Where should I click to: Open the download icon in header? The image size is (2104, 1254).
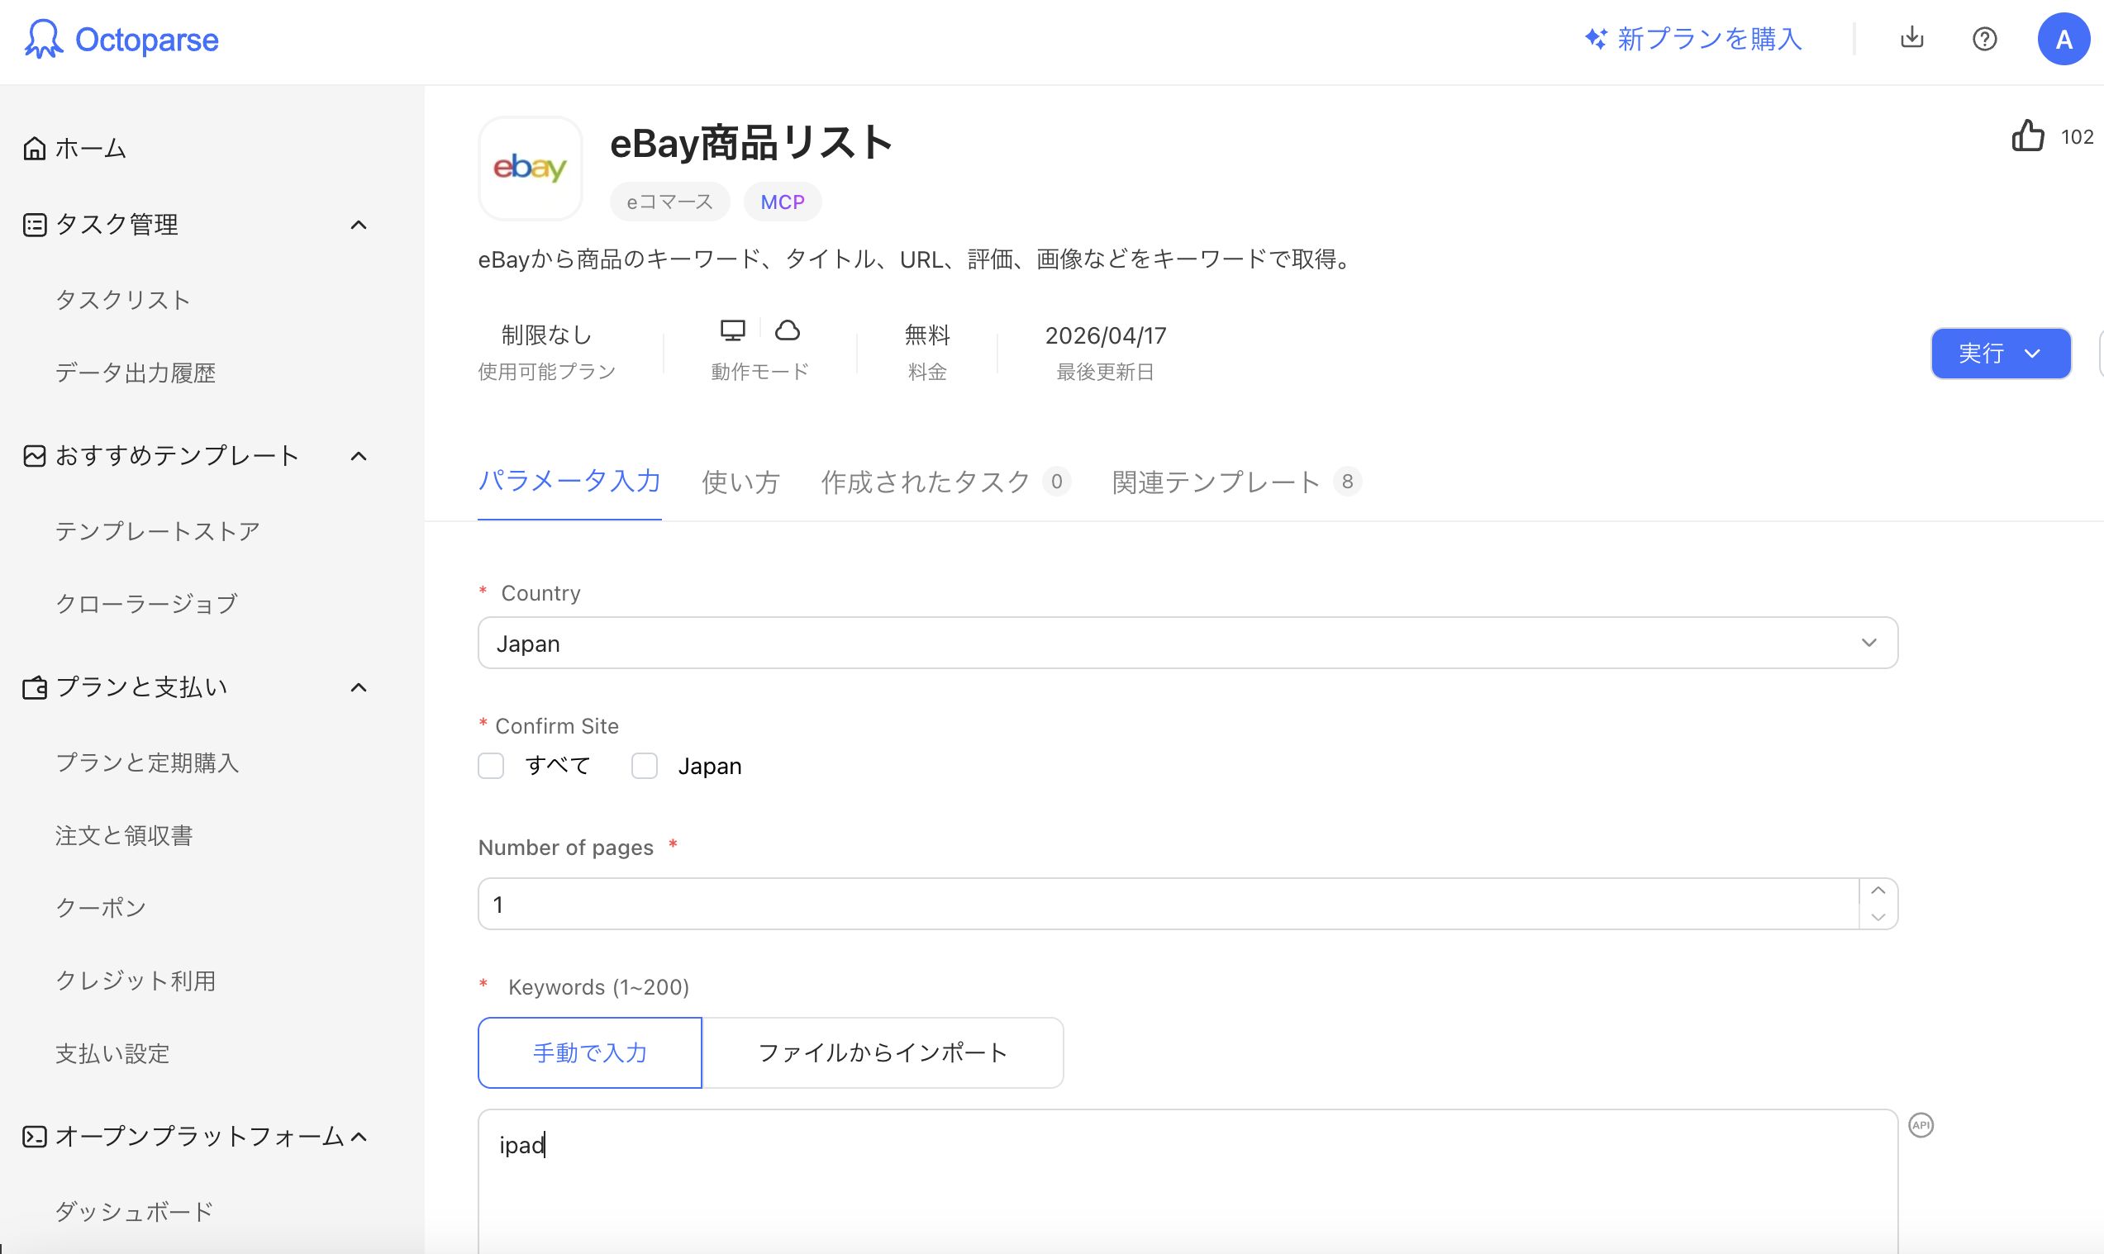coord(1911,38)
